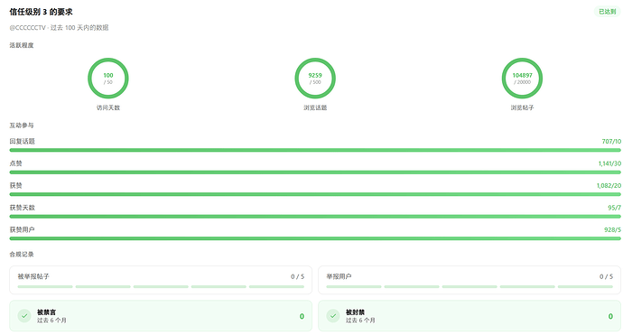Click the 点赞 progress bar
Screen dimensions: 623x335
coord(315,172)
